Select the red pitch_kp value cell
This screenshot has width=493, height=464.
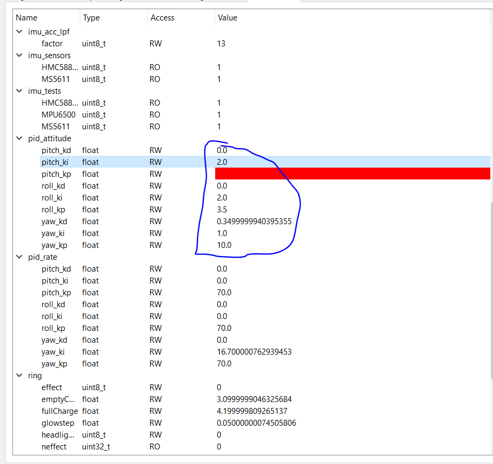click(x=352, y=174)
